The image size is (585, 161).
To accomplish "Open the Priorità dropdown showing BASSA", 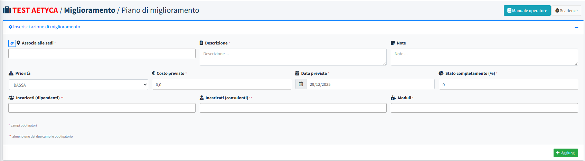I will [78, 85].
